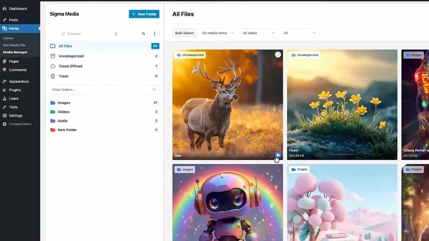Click the cloud upload icon on the Deer image
This screenshot has height=241, width=429.
[278, 155]
